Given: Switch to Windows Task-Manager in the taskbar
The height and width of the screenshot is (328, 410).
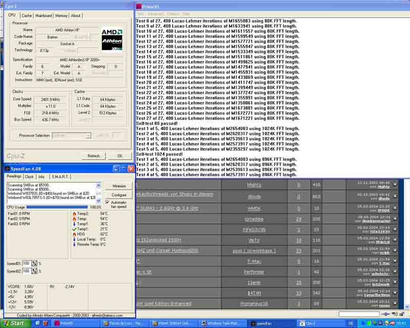Looking at the screenshot, I should 223,323.
